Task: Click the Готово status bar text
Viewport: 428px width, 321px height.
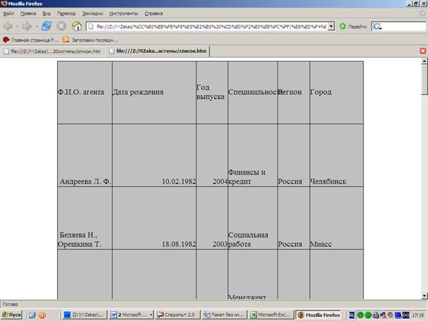Action: click(10, 304)
